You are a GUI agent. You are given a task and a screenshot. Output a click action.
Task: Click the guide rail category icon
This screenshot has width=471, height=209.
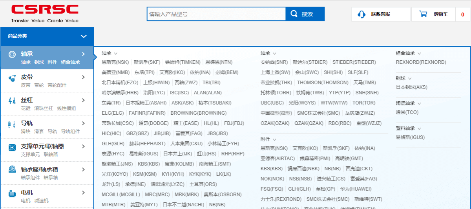pyautogui.click(x=12, y=124)
